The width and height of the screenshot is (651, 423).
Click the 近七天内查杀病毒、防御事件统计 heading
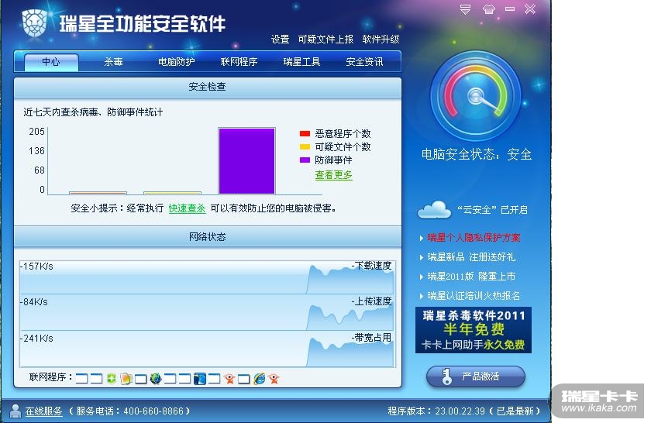93,112
